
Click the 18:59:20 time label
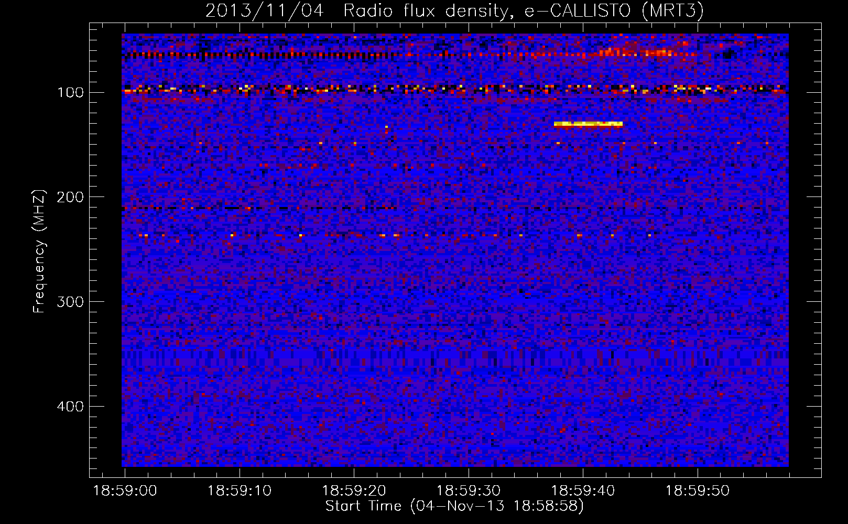pos(354,491)
